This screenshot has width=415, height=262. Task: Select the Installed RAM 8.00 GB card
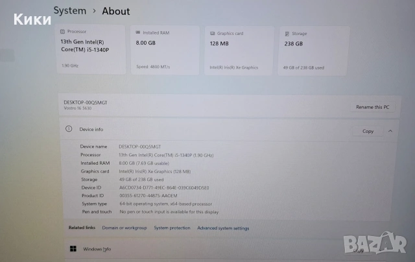tap(165, 51)
